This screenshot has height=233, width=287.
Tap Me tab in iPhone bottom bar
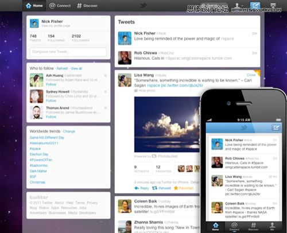point(272,226)
